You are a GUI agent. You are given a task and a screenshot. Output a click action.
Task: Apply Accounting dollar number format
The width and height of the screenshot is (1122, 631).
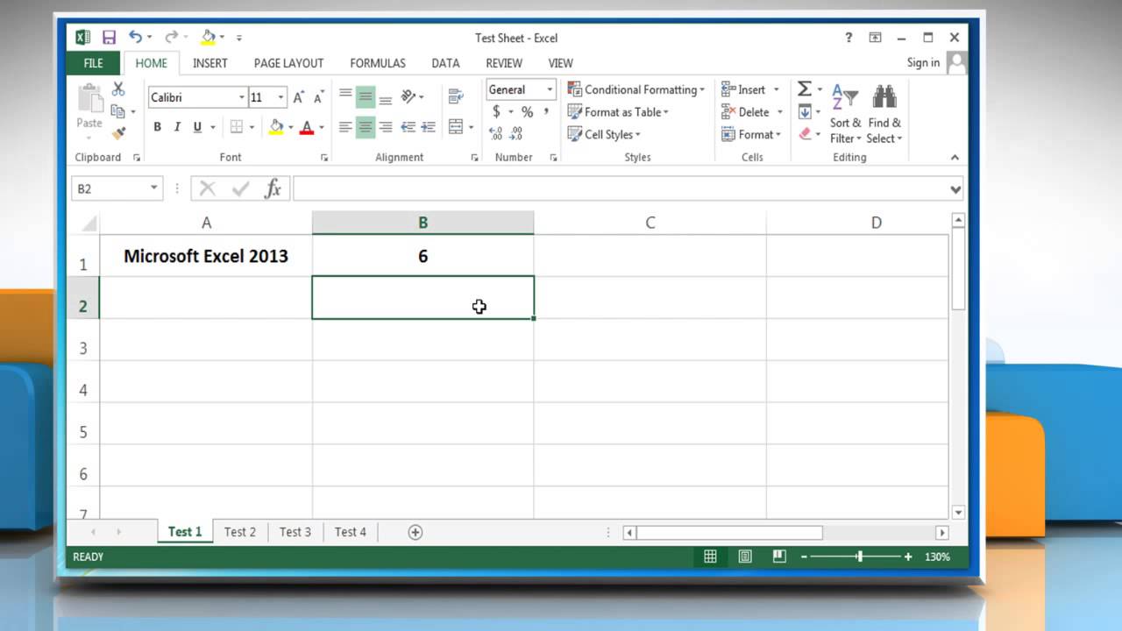[x=496, y=112]
